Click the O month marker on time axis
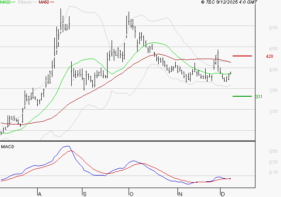This screenshot has height=197, width=281. coord(131,194)
